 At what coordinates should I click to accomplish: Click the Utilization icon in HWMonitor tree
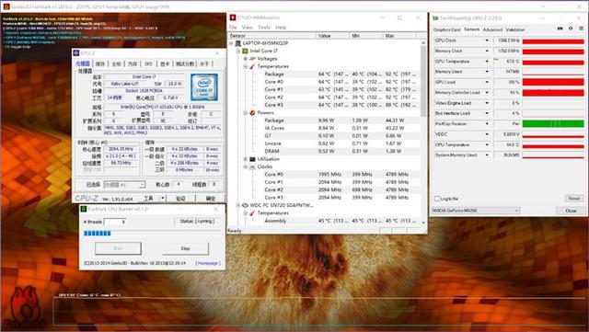252,159
